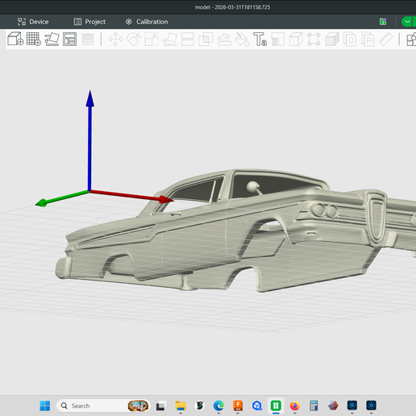The height and width of the screenshot is (416, 416).
Task: Open Calculator from taskbar
Action: [314, 406]
